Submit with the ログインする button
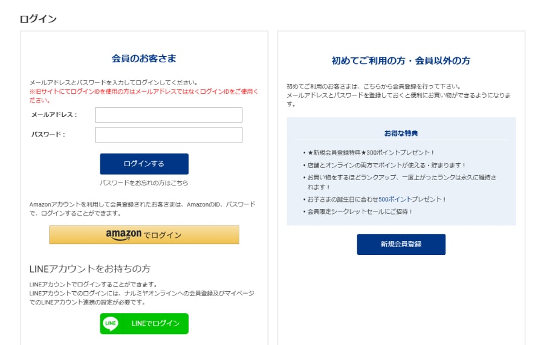The image size is (544, 345). coord(144,164)
